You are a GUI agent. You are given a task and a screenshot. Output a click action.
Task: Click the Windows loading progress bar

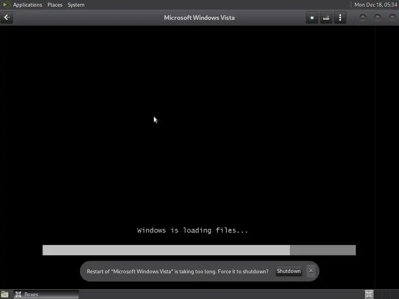click(x=199, y=250)
